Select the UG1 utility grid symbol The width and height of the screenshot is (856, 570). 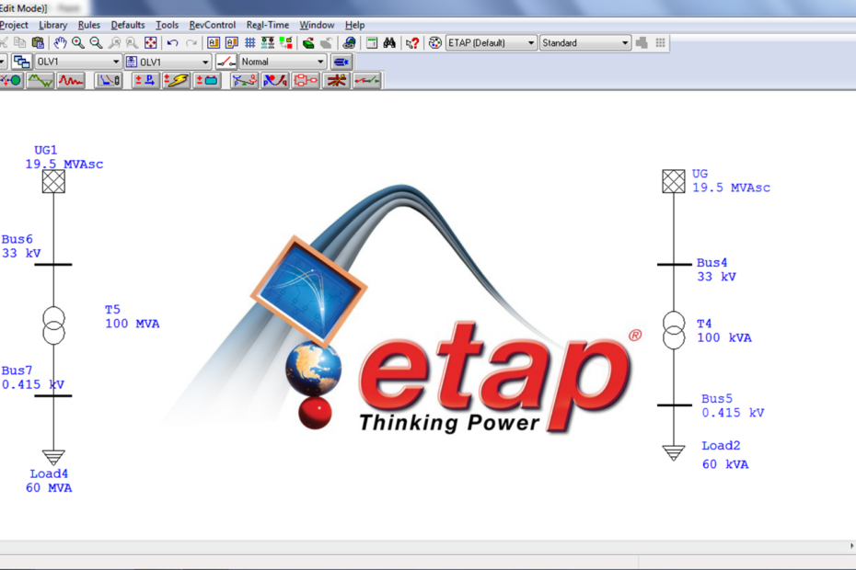pos(53,182)
